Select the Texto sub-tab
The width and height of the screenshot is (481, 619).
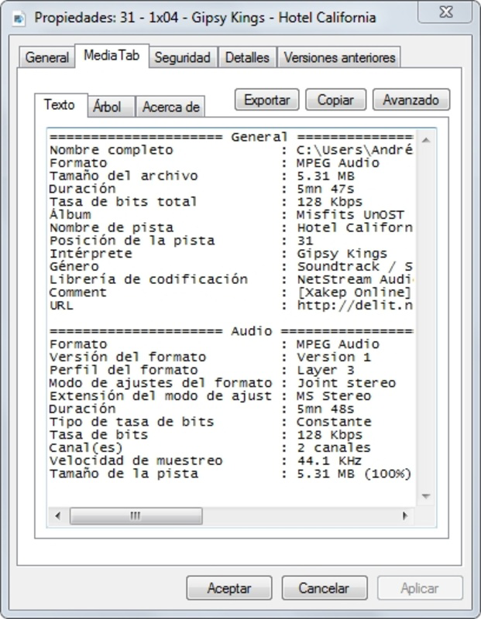[x=60, y=105]
